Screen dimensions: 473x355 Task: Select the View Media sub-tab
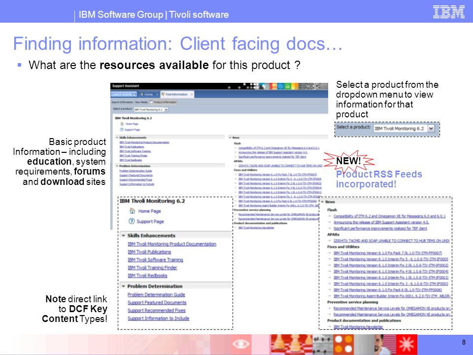coord(141,102)
